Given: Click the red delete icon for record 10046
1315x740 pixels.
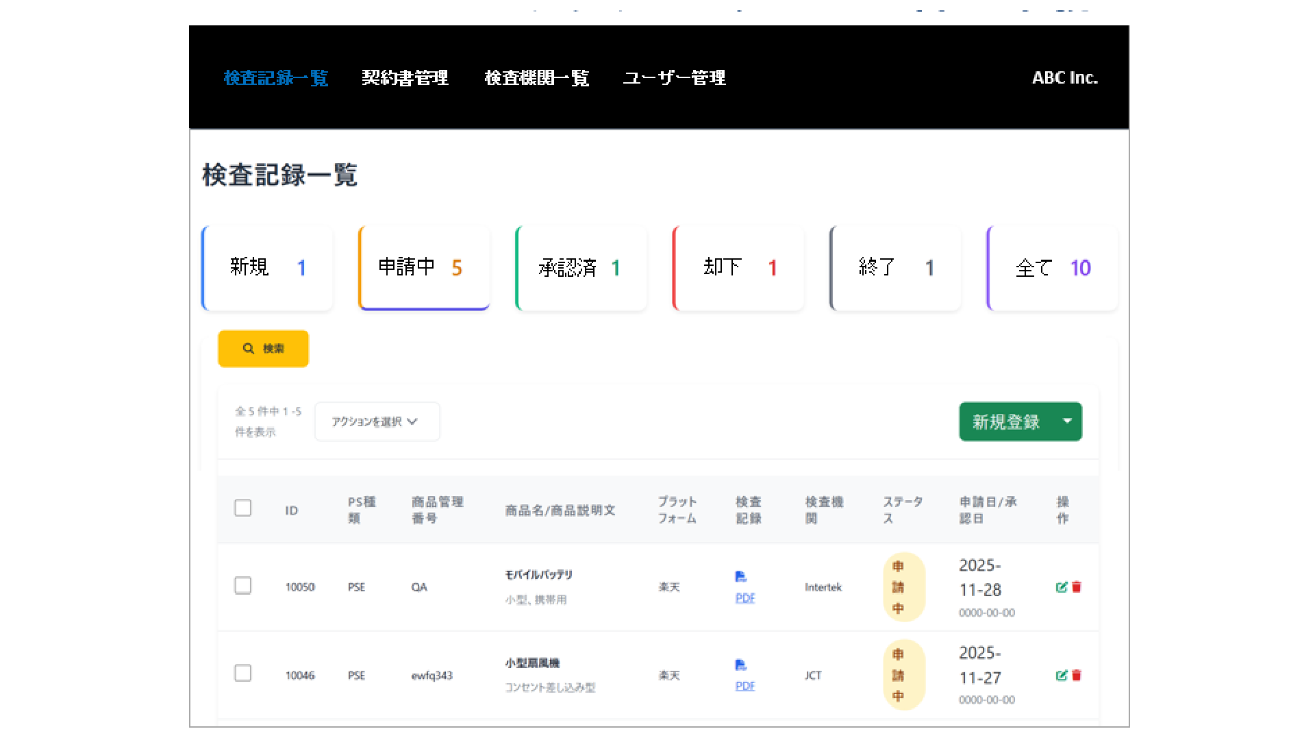Looking at the screenshot, I should click(1077, 676).
